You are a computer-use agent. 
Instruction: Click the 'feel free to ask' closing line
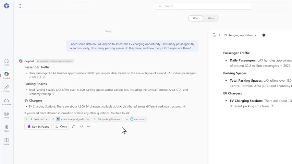point(77,113)
